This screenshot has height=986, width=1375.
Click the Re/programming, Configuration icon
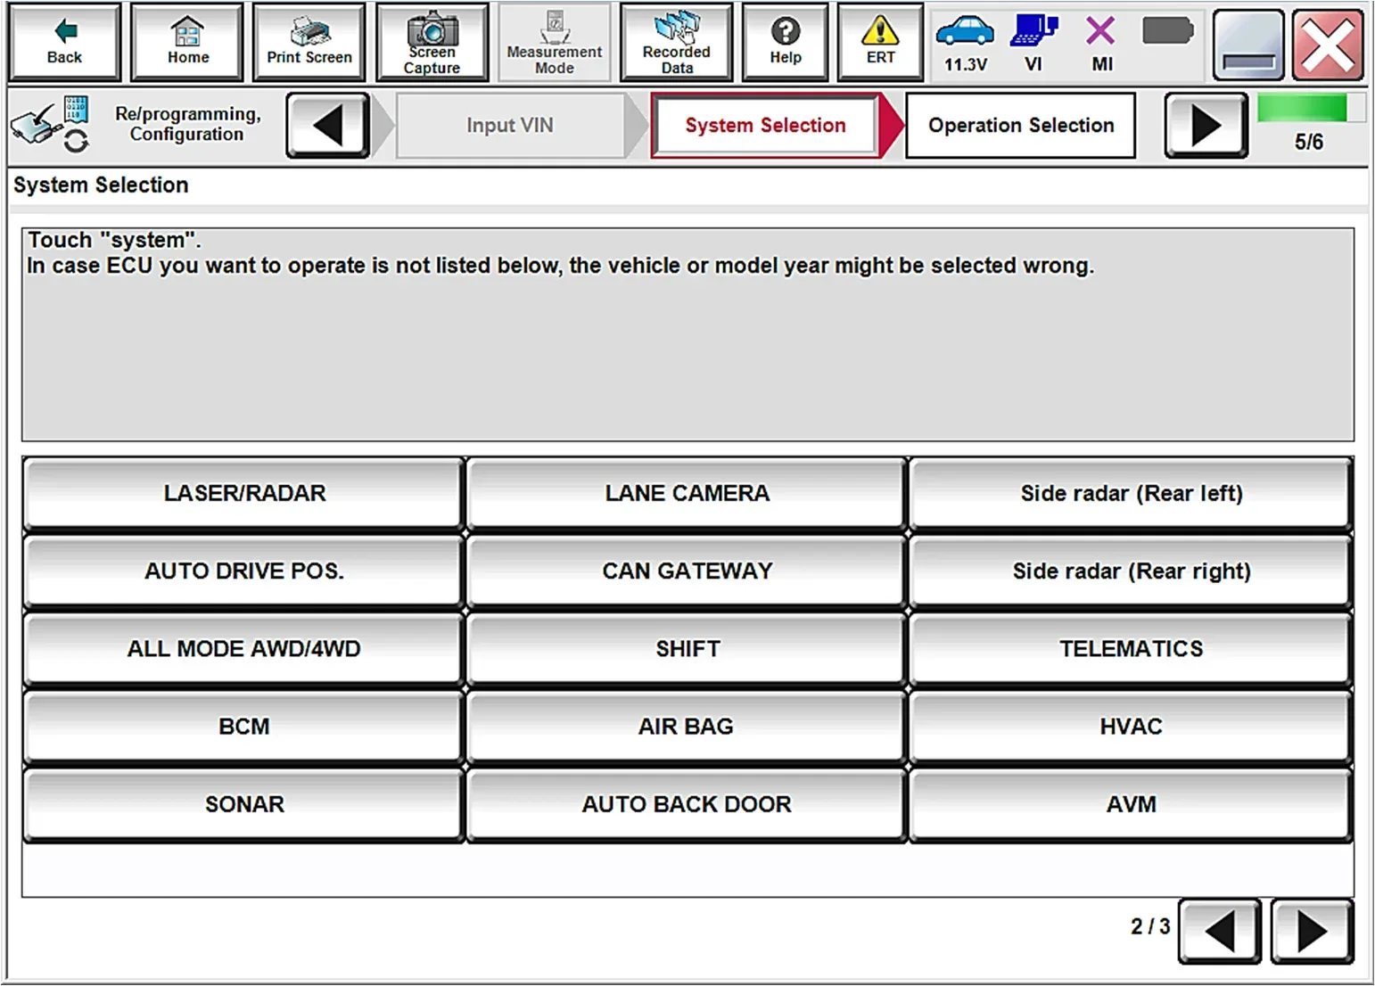click(x=51, y=124)
